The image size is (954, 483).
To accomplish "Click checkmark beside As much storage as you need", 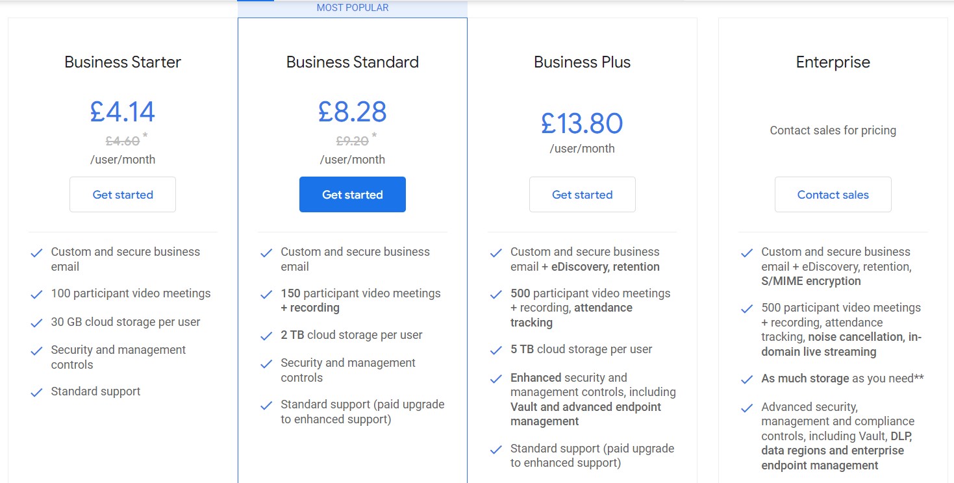I will (x=747, y=379).
